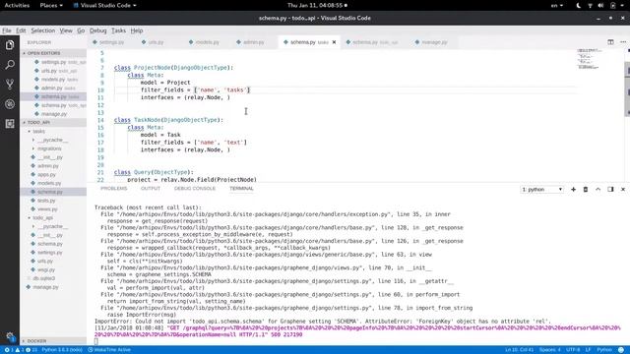
Task: Close the terminal panel
Action: click(623, 190)
